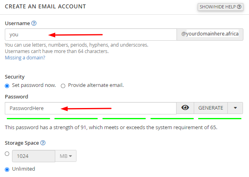This screenshot has width=249, height=177.
Task: Click the 1024 storage size field
Action: point(34,156)
